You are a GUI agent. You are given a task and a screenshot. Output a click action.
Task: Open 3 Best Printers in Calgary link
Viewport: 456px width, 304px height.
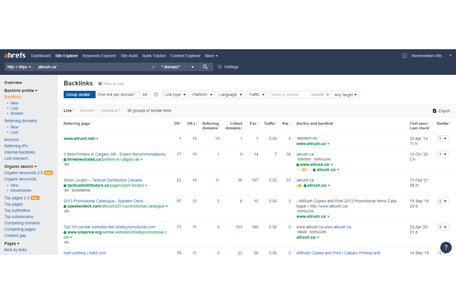point(114,154)
